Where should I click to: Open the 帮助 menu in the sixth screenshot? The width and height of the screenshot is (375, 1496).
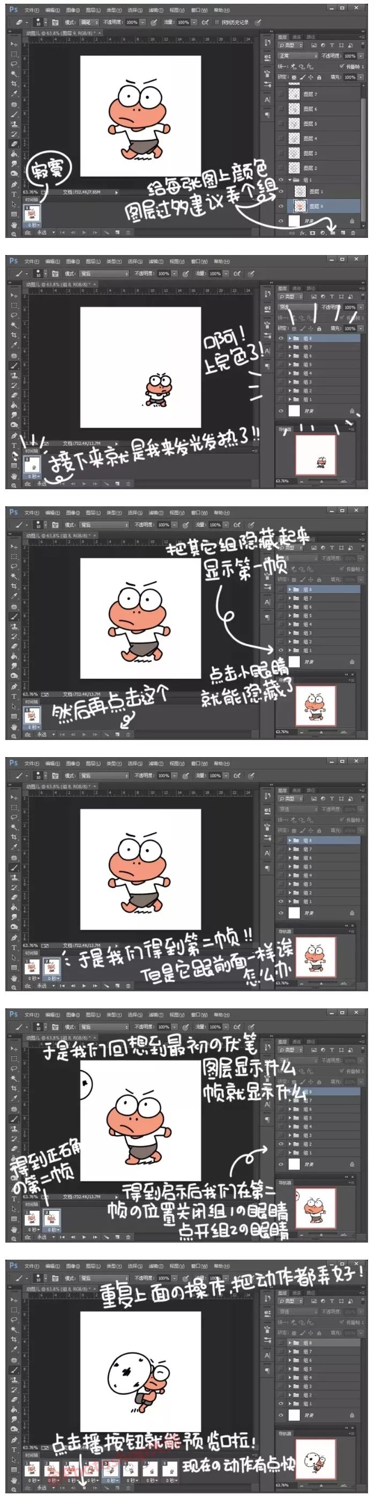[221, 1266]
